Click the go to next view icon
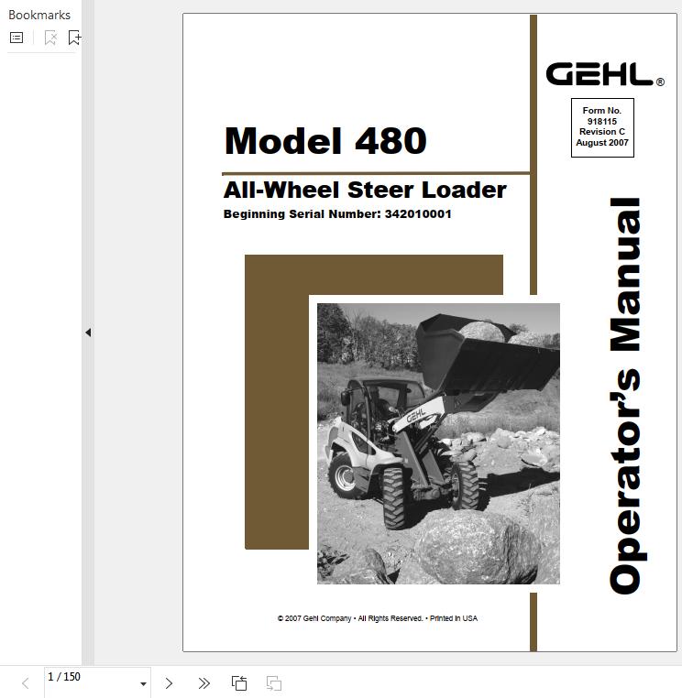This screenshot has width=682, height=698. click(x=274, y=683)
